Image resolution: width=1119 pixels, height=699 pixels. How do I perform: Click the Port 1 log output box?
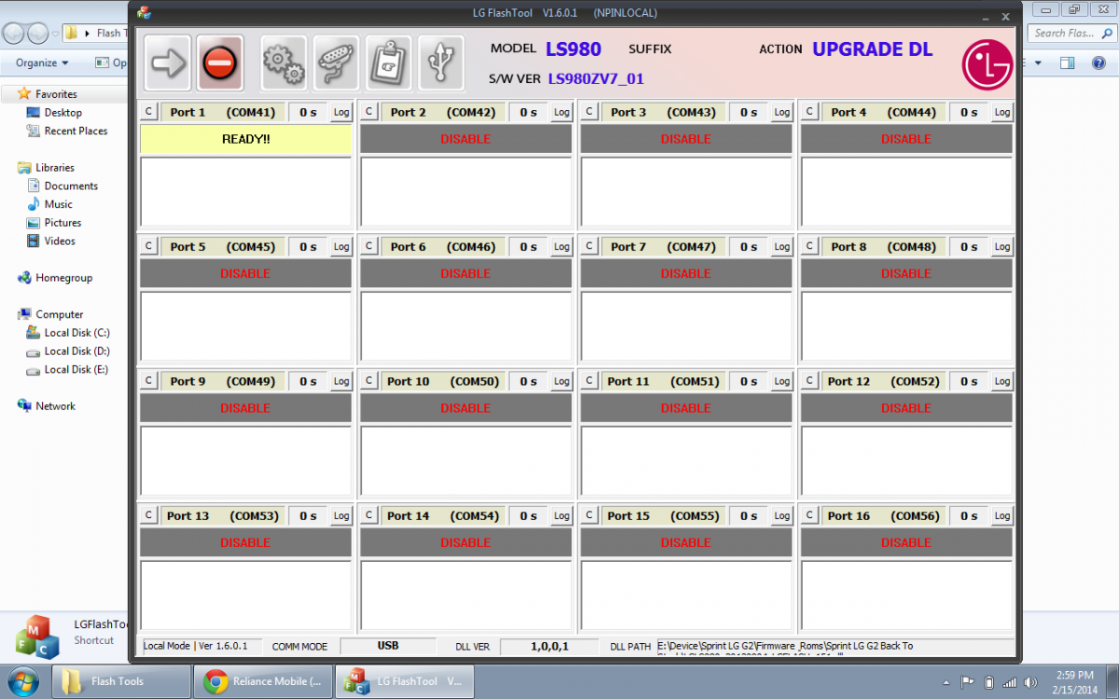(x=246, y=192)
